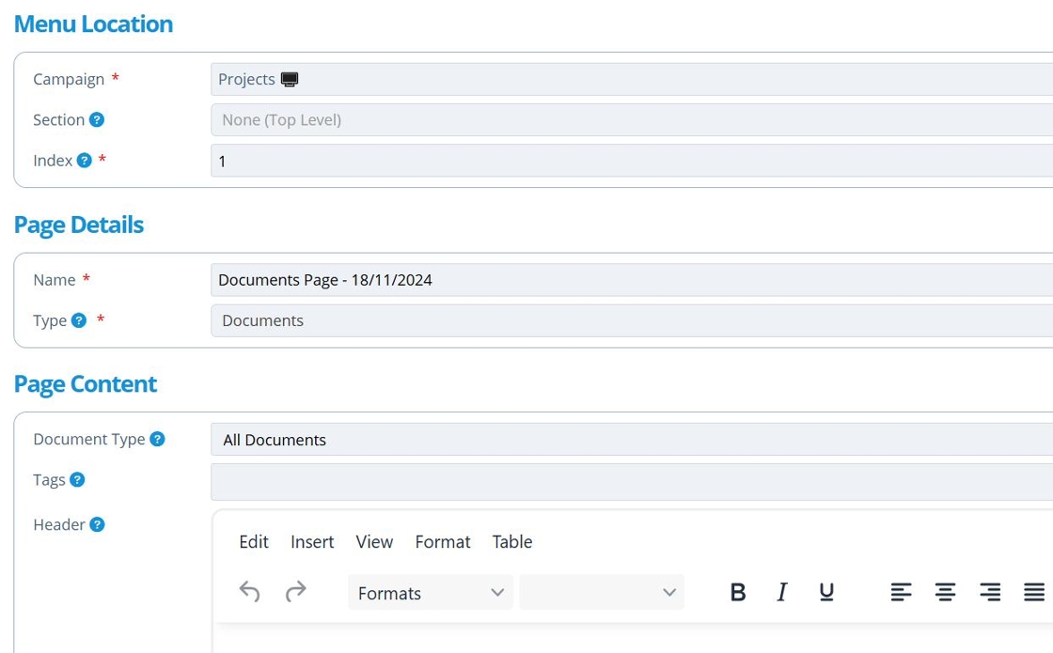
Task: Show help for the Tags field
Action: (x=77, y=479)
